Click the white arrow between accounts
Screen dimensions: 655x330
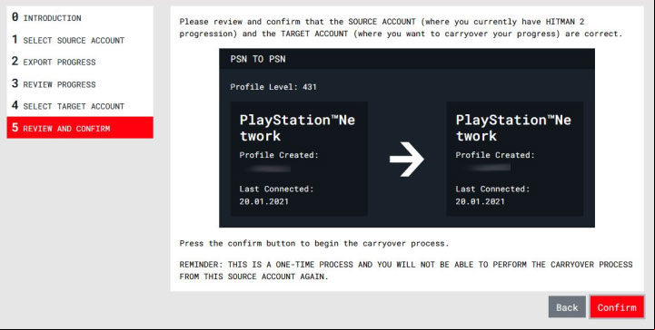406,159
